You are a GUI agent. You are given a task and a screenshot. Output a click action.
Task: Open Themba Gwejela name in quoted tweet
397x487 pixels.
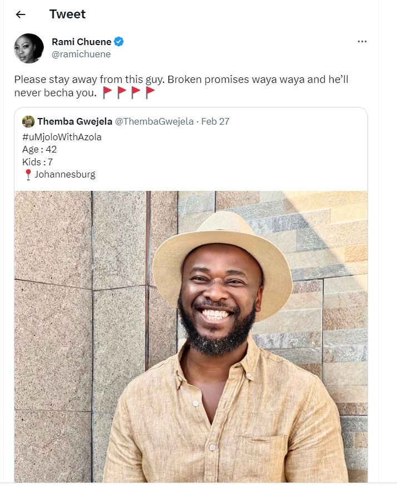pos(75,121)
